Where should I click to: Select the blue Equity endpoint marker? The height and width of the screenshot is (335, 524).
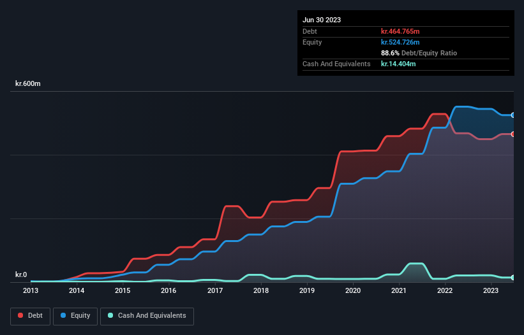[x=513, y=115]
